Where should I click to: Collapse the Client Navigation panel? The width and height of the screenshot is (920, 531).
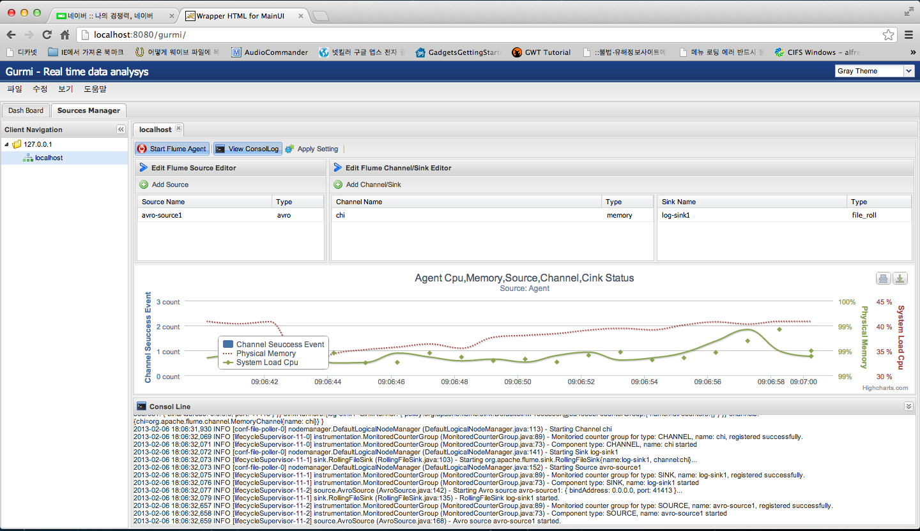[121, 129]
